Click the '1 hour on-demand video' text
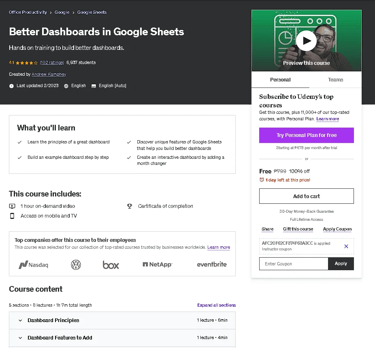Image resolution: width=375 pixels, height=348 pixels. coord(48,206)
